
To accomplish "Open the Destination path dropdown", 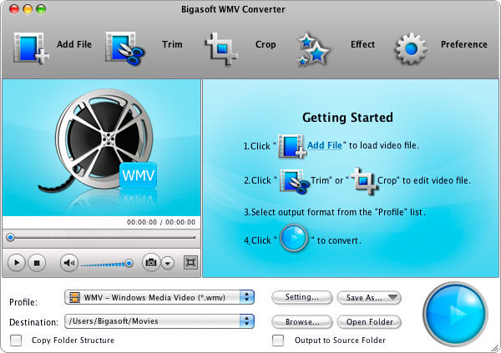I will 159,321.
